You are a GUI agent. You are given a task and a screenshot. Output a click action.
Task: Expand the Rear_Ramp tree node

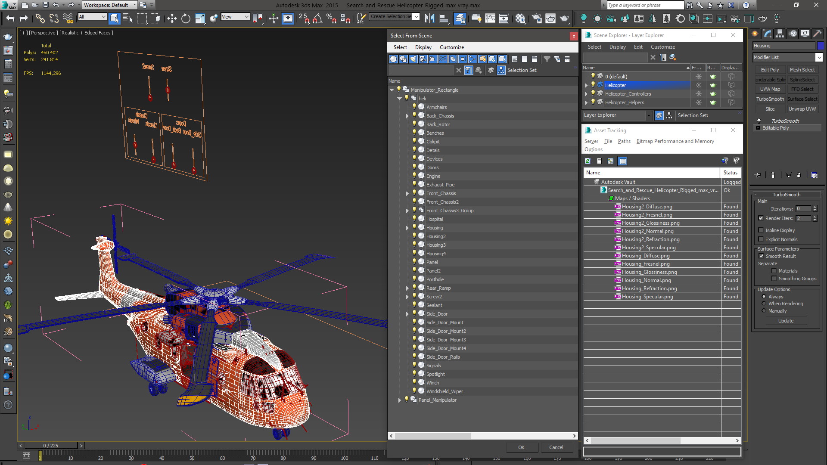point(407,288)
